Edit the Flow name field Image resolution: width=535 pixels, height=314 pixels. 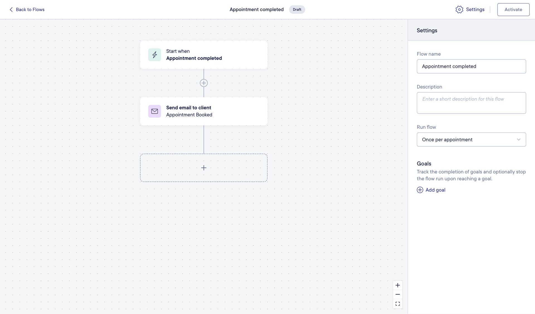pyautogui.click(x=471, y=66)
